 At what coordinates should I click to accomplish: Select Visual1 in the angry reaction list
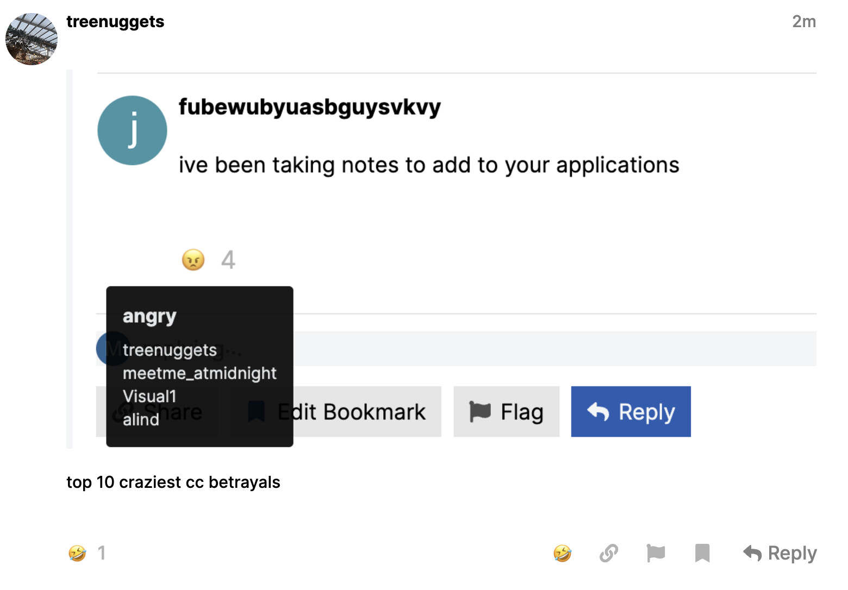[x=149, y=396]
